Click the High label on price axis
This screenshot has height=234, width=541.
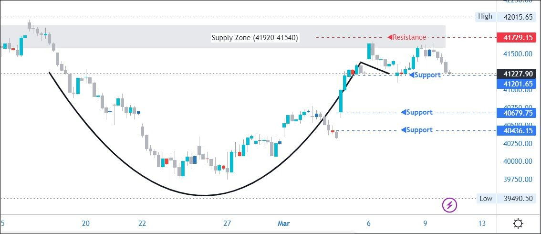click(485, 16)
